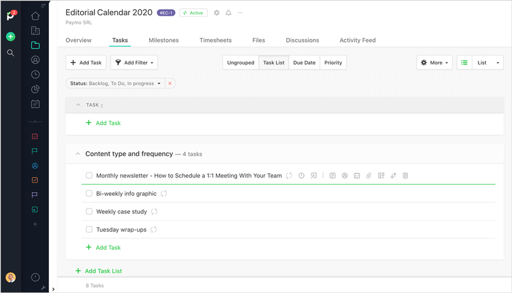Collapse the Content type and frequency list
Viewport: 512px width, 293px height.
coord(77,154)
